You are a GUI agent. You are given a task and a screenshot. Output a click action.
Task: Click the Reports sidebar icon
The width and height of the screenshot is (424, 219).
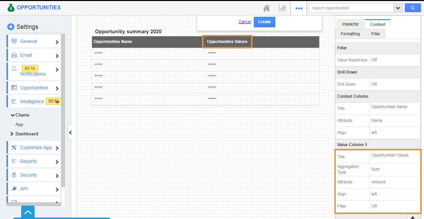[x=14, y=161]
